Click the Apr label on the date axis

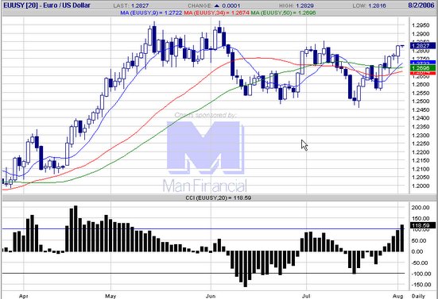click(x=24, y=296)
